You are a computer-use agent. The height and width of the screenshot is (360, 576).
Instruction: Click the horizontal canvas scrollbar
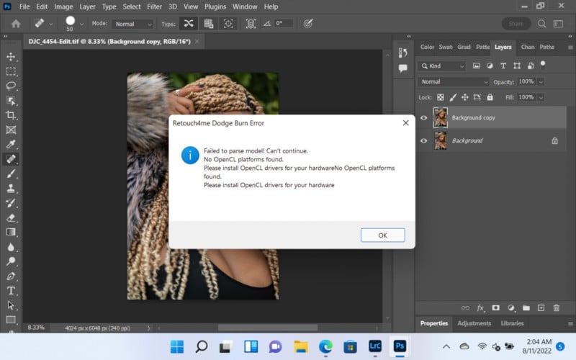[267, 328]
